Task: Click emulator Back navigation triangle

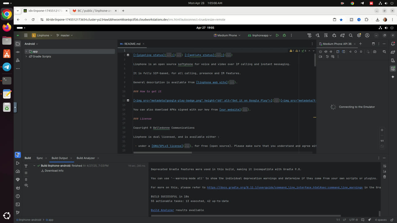Action: click(x=350, y=52)
